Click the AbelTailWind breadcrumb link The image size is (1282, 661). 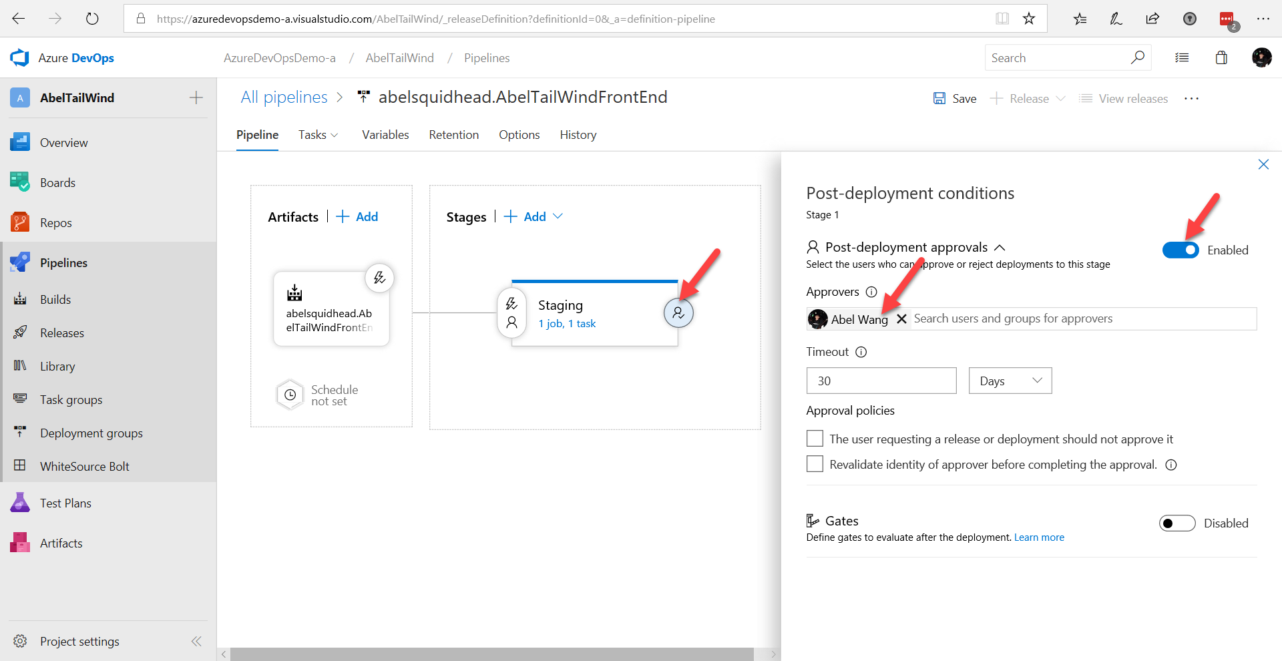click(399, 58)
